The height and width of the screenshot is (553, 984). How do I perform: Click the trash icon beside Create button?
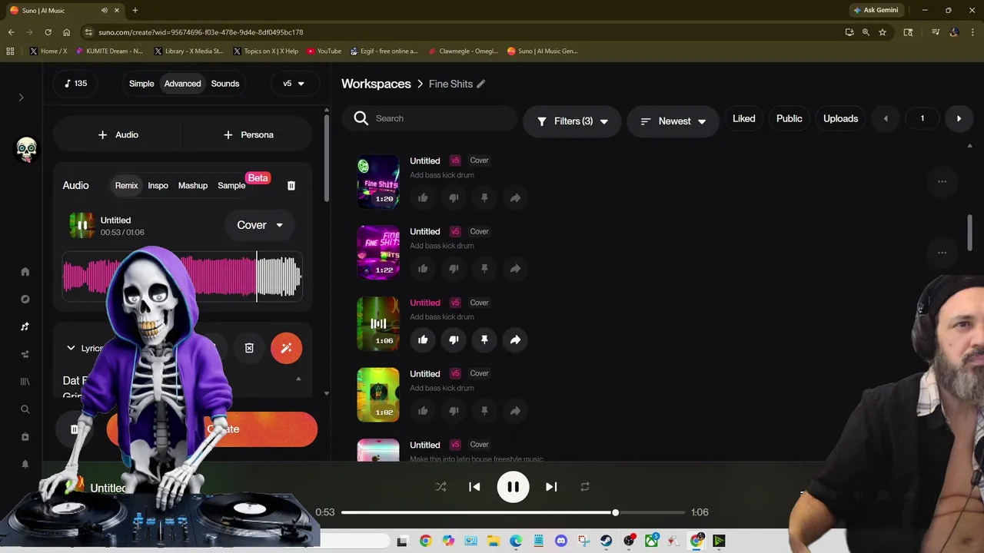[75, 429]
